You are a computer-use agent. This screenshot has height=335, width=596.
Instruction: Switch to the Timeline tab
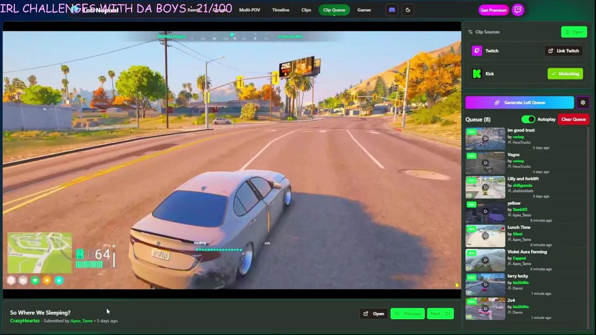(x=281, y=10)
